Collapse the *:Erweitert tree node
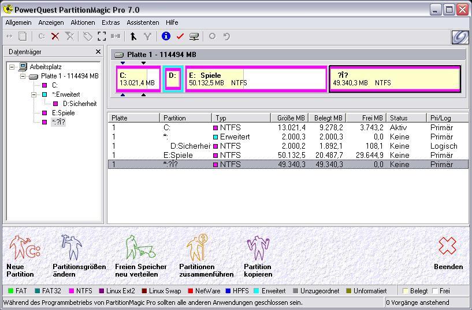This screenshot has height=310, width=472. pyautogui.click(x=34, y=94)
